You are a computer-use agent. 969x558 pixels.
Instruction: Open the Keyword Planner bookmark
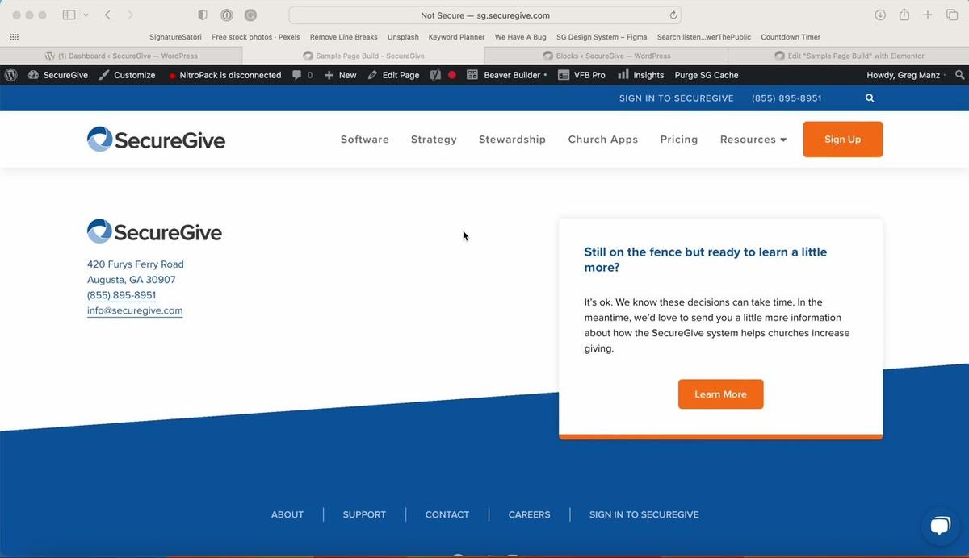click(x=456, y=37)
